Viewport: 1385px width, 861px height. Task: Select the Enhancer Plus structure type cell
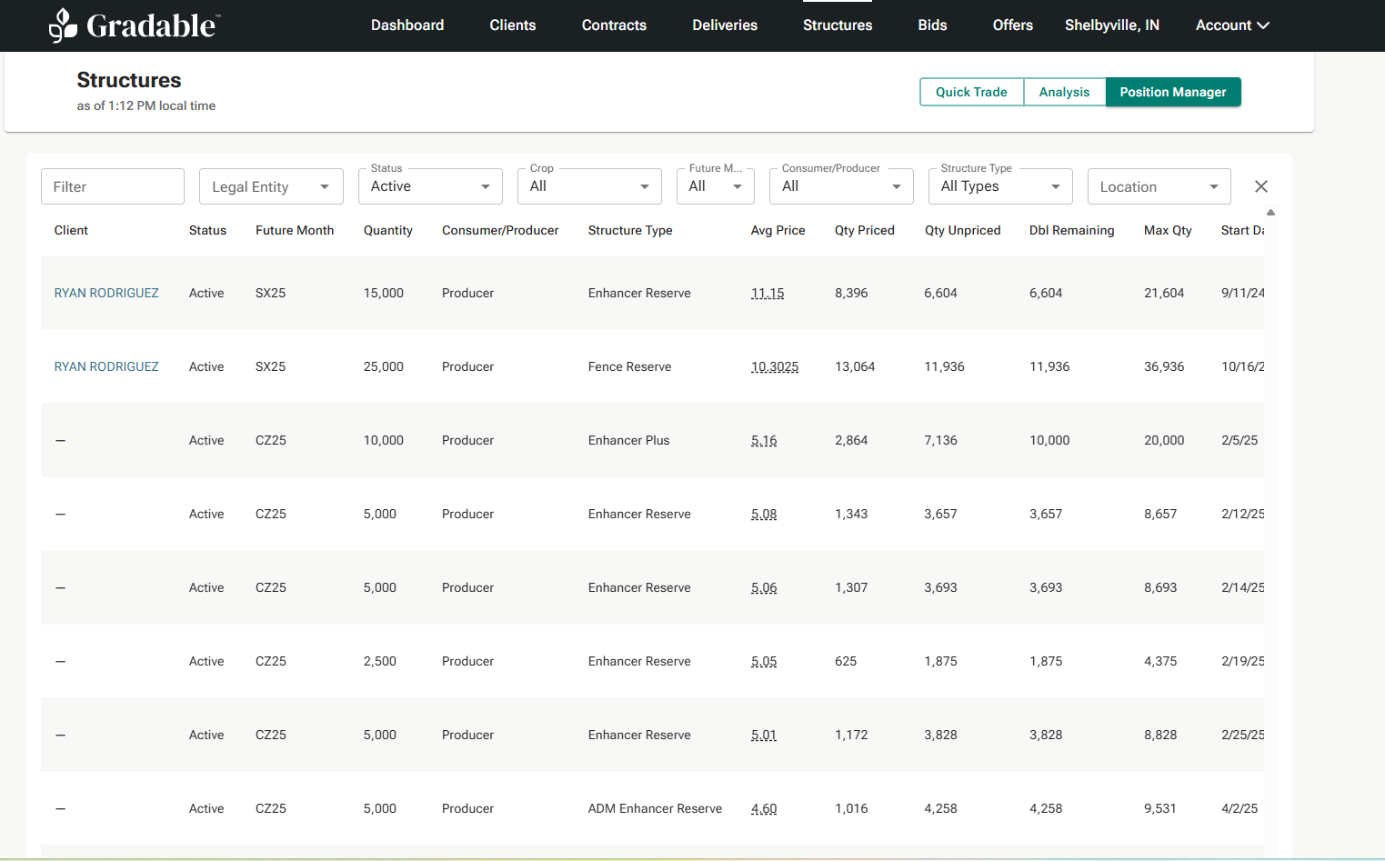click(628, 440)
